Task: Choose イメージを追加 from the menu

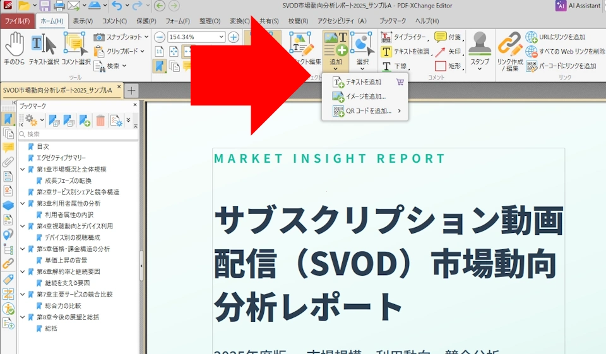Action: [365, 97]
